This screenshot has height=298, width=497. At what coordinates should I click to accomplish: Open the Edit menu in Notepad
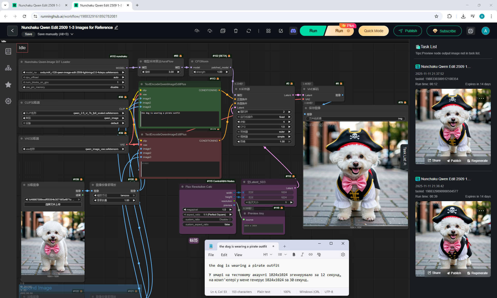[224, 255]
